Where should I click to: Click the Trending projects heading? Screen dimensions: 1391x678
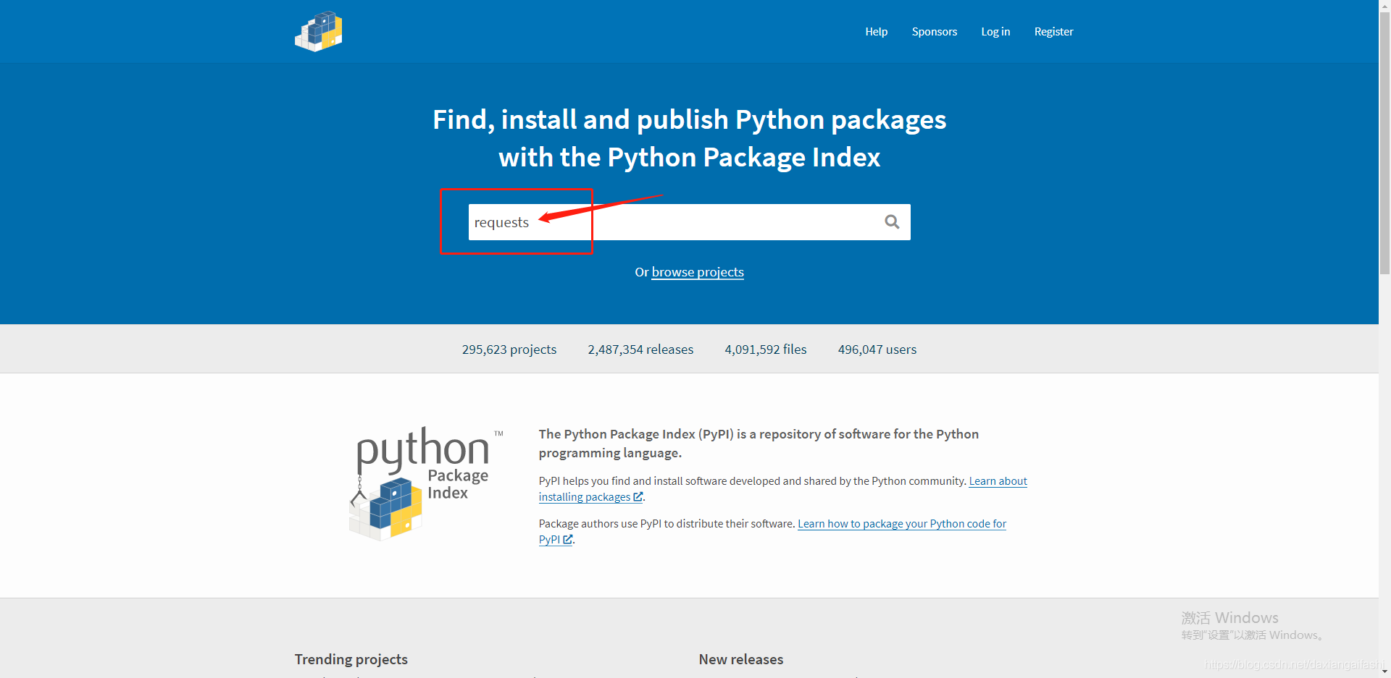(351, 659)
